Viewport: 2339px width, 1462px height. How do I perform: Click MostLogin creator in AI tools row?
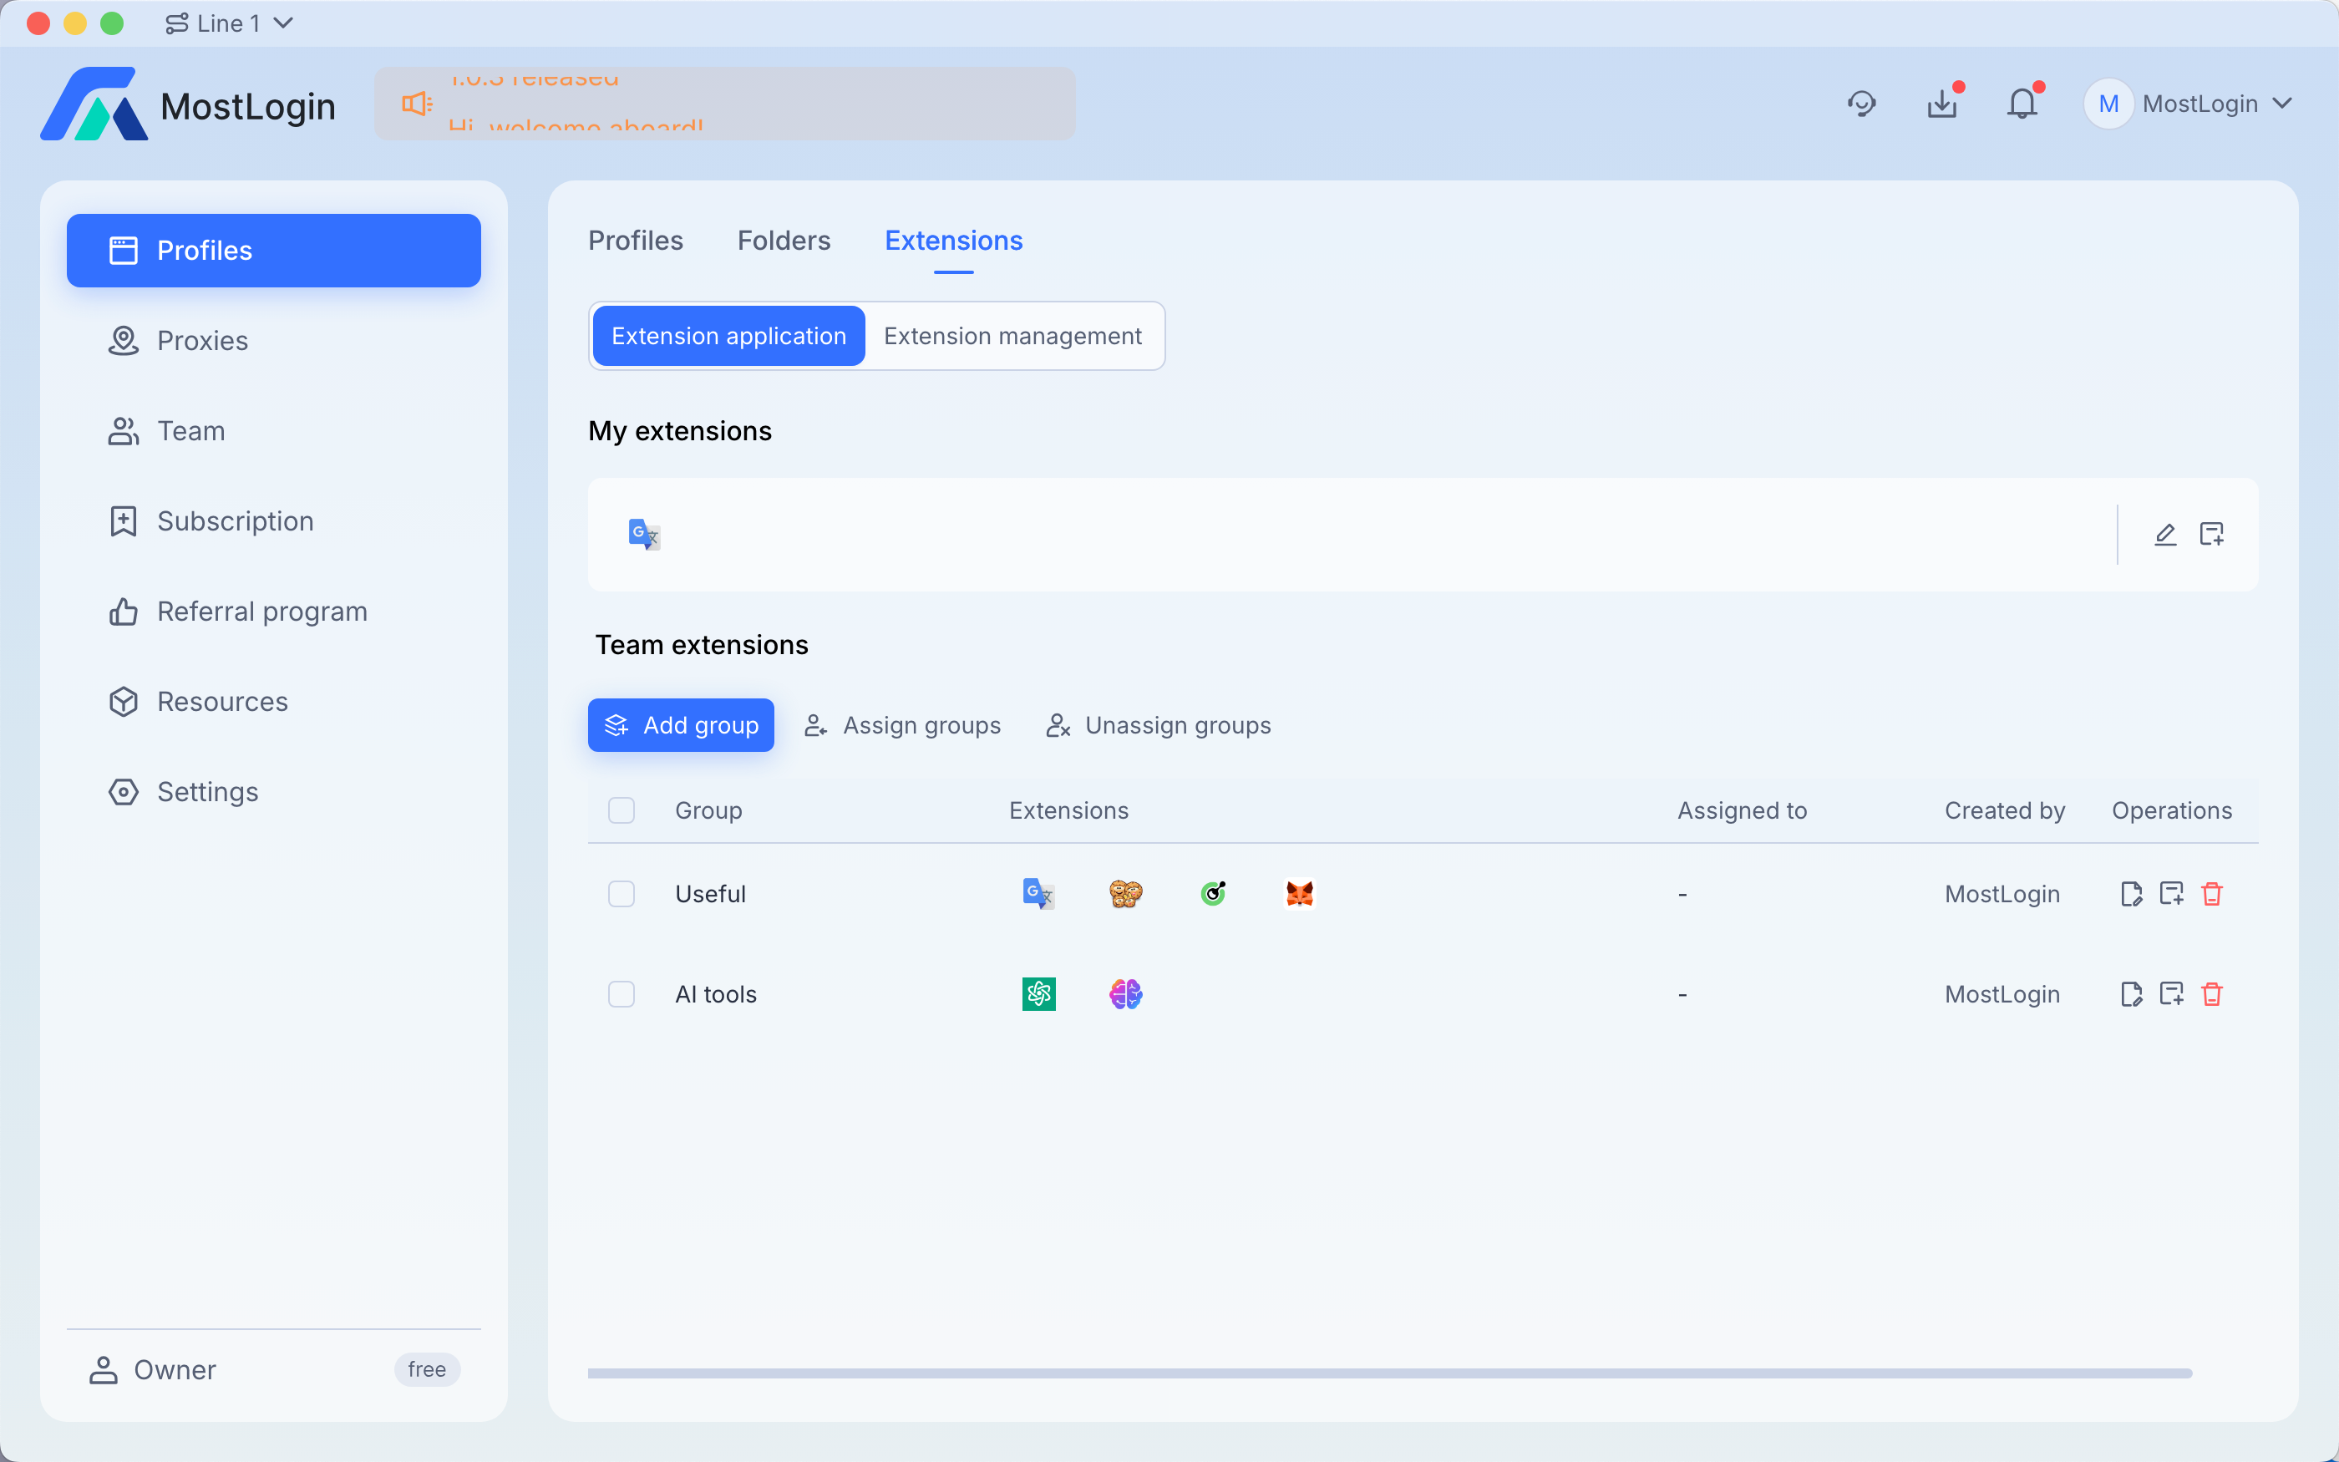(2002, 994)
